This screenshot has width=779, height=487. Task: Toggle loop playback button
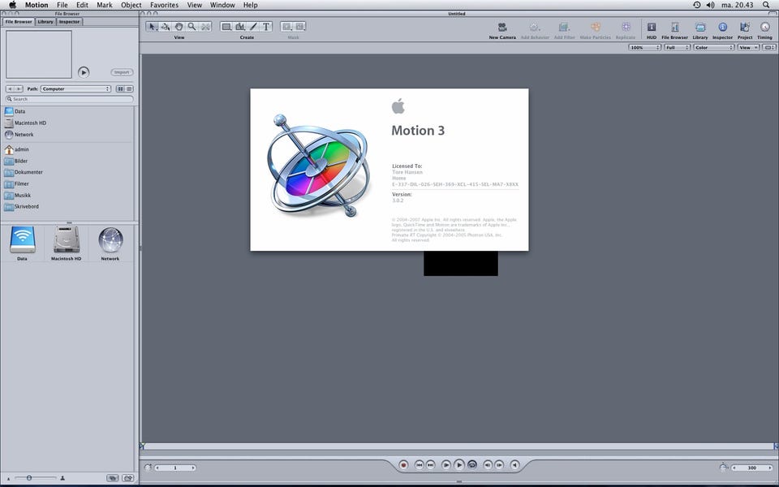[472, 465]
